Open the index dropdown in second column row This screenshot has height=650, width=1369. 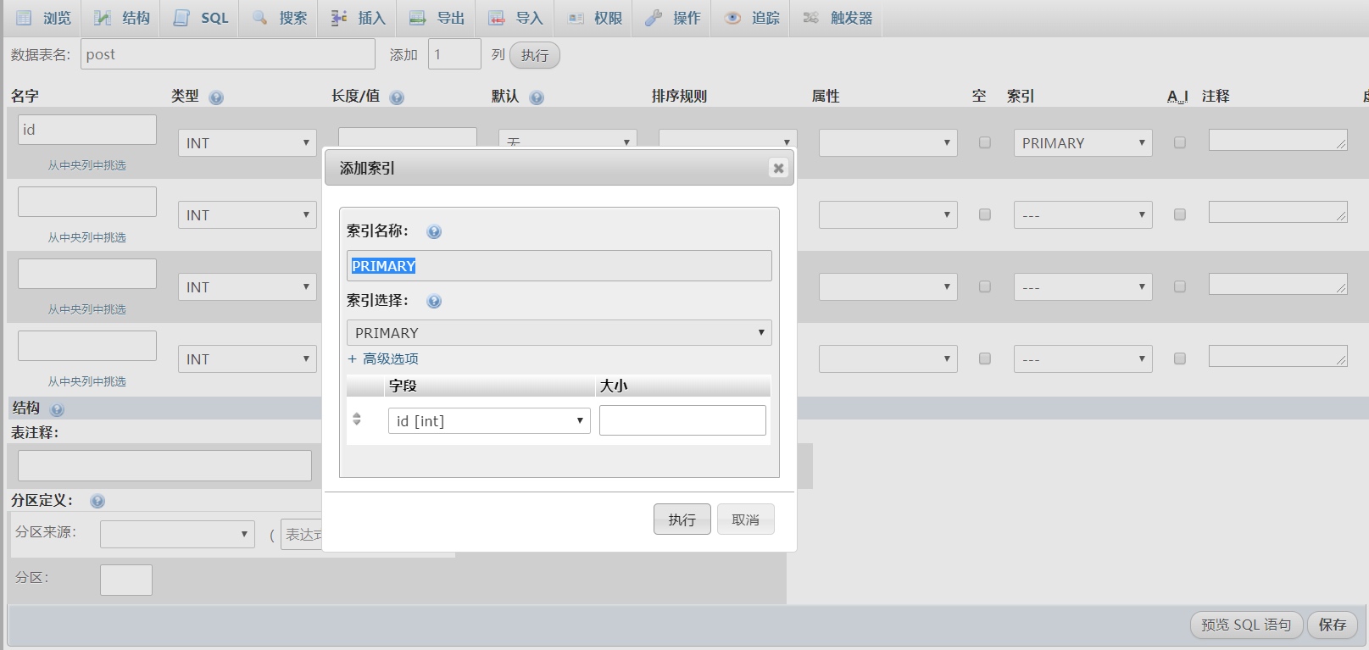click(1083, 214)
